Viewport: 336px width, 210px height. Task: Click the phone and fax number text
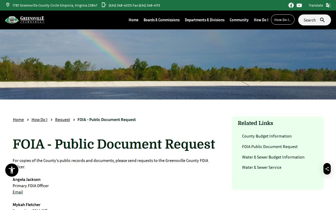click(134, 5)
